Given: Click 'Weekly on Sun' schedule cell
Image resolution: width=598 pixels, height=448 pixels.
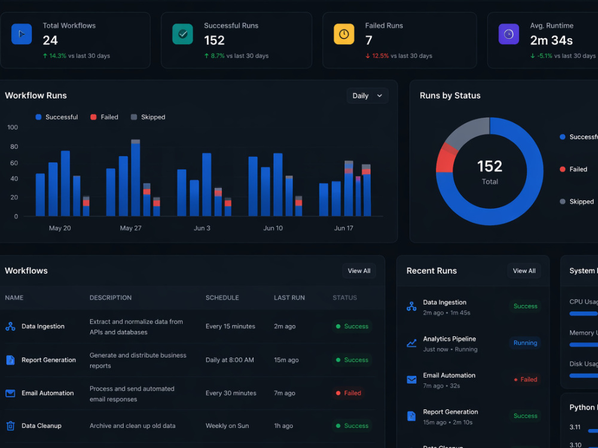Looking at the screenshot, I should 227,426.
